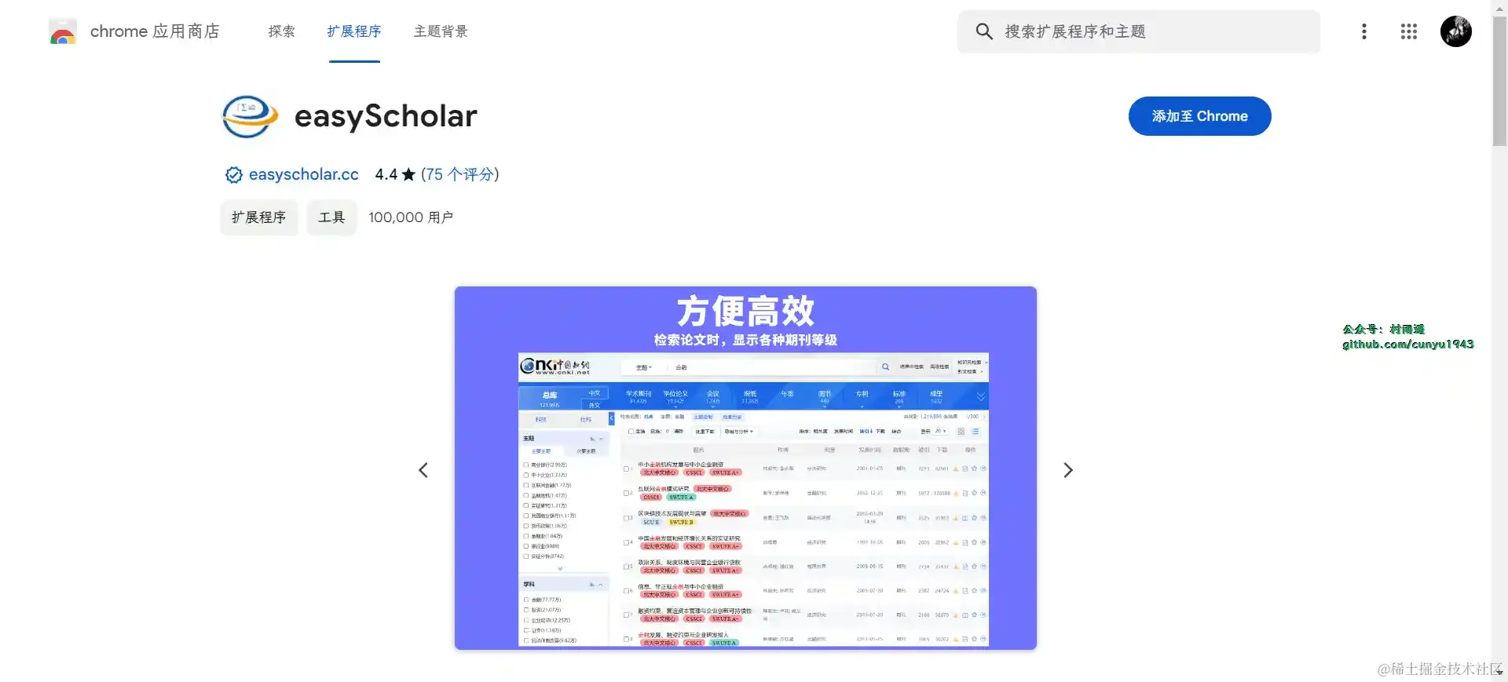
Task: Click the easyScholar title heading
Action: (386, 116)
